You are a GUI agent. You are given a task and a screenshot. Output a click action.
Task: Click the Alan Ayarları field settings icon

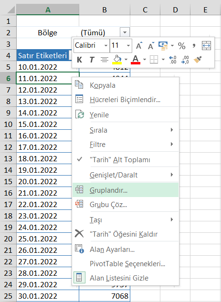pyautogui.click(x=79, y=249)
